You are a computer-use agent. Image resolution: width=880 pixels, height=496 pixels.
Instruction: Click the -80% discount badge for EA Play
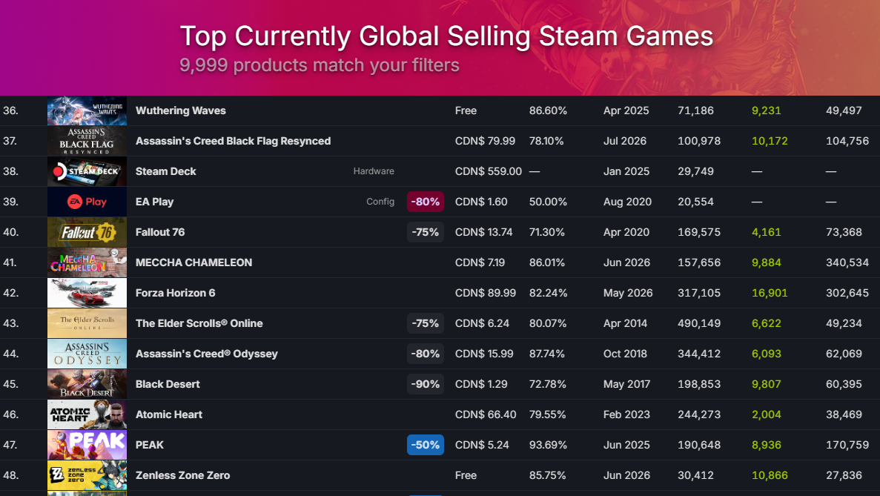click(426, 202)
